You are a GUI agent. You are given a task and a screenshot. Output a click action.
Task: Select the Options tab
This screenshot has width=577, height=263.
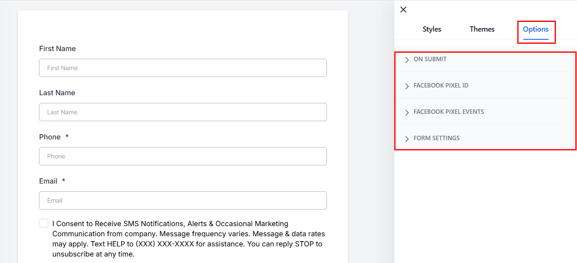click(536, 29)
